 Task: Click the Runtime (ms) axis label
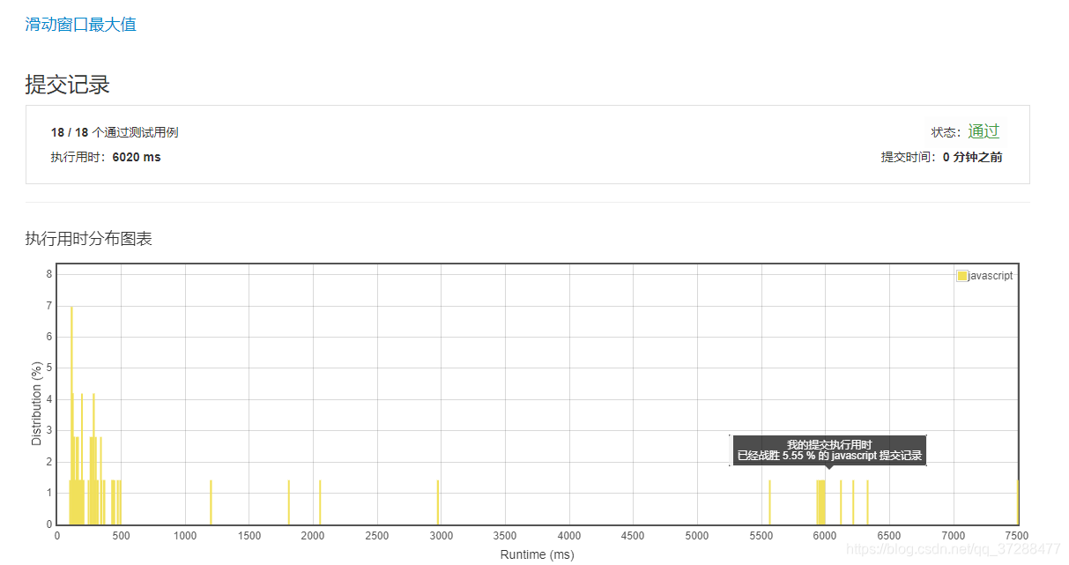pyautogui.click(x=537, y=554)
